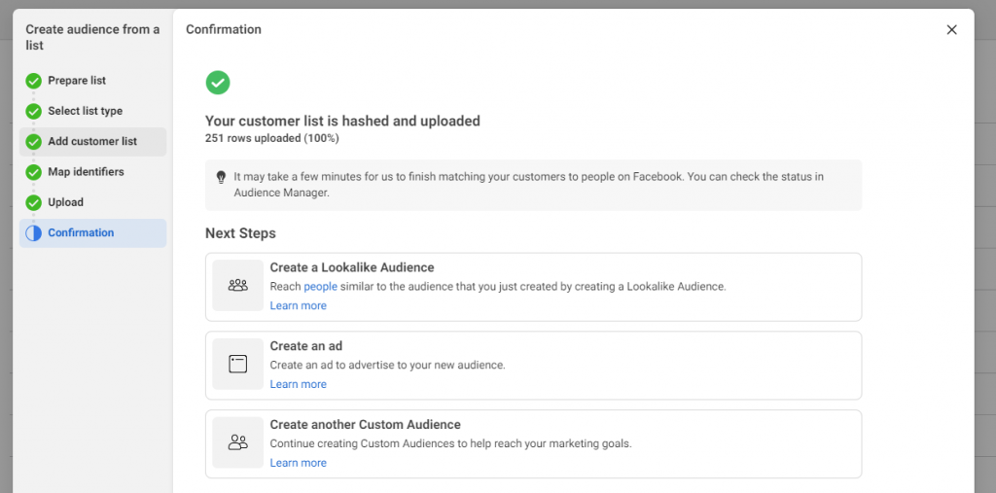
Task: Click the green check beside Prepare list
Action: click(x=34, y=81)
